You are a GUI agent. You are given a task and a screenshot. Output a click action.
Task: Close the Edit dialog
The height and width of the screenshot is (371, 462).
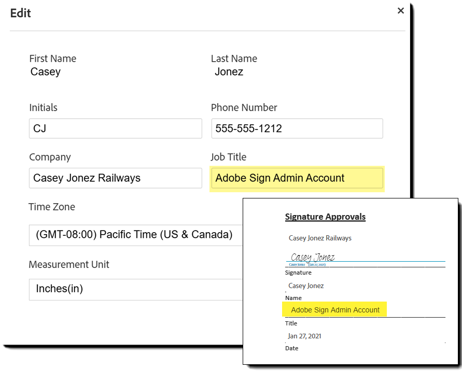(x=400, y=11)
